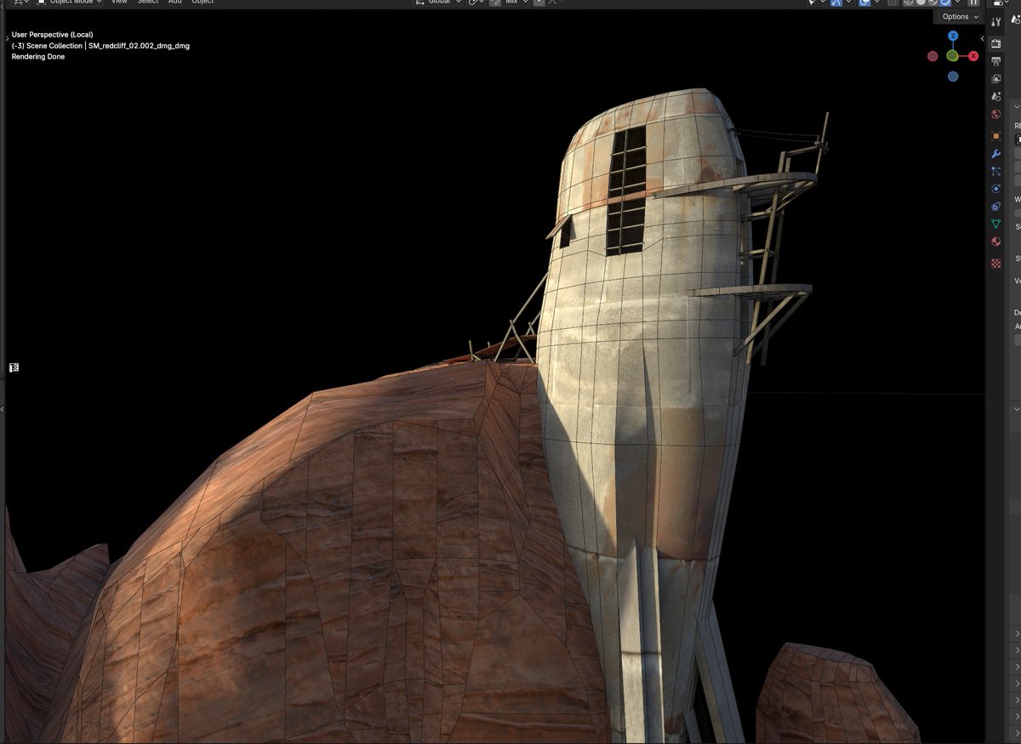Toggle viewport overlays

point(864,3)
